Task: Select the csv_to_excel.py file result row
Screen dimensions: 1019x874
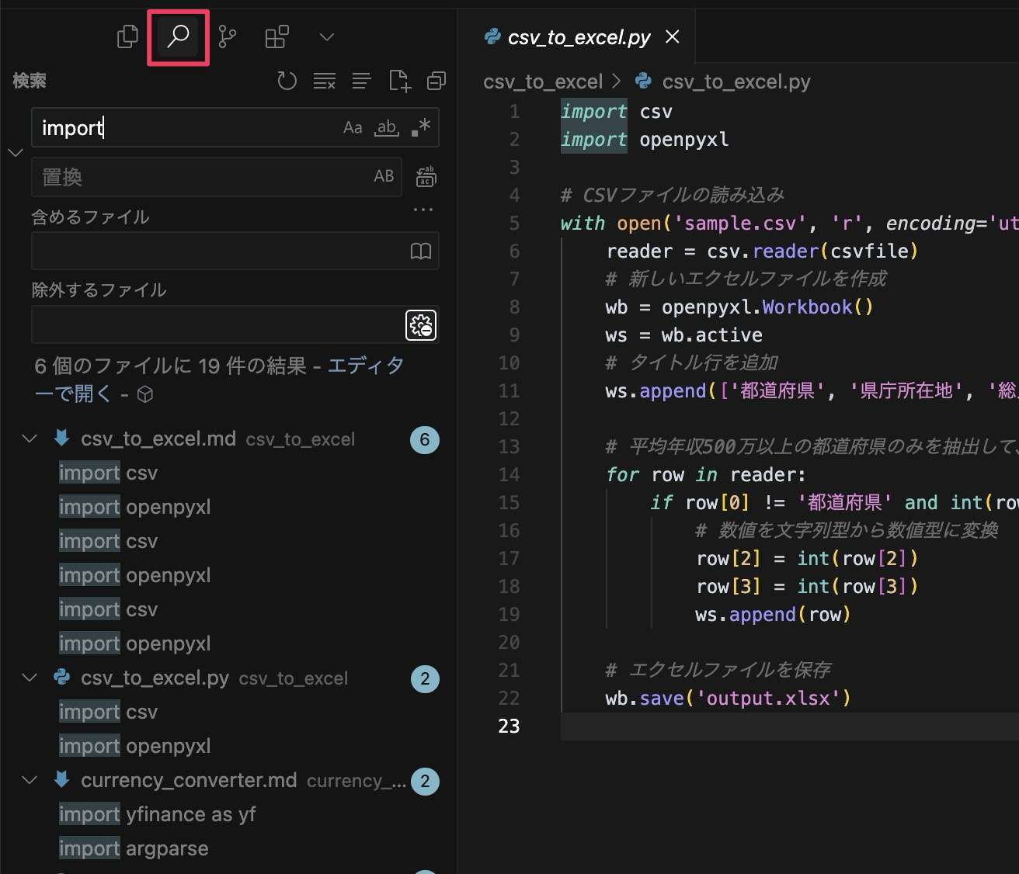Action: click(230, 678)
